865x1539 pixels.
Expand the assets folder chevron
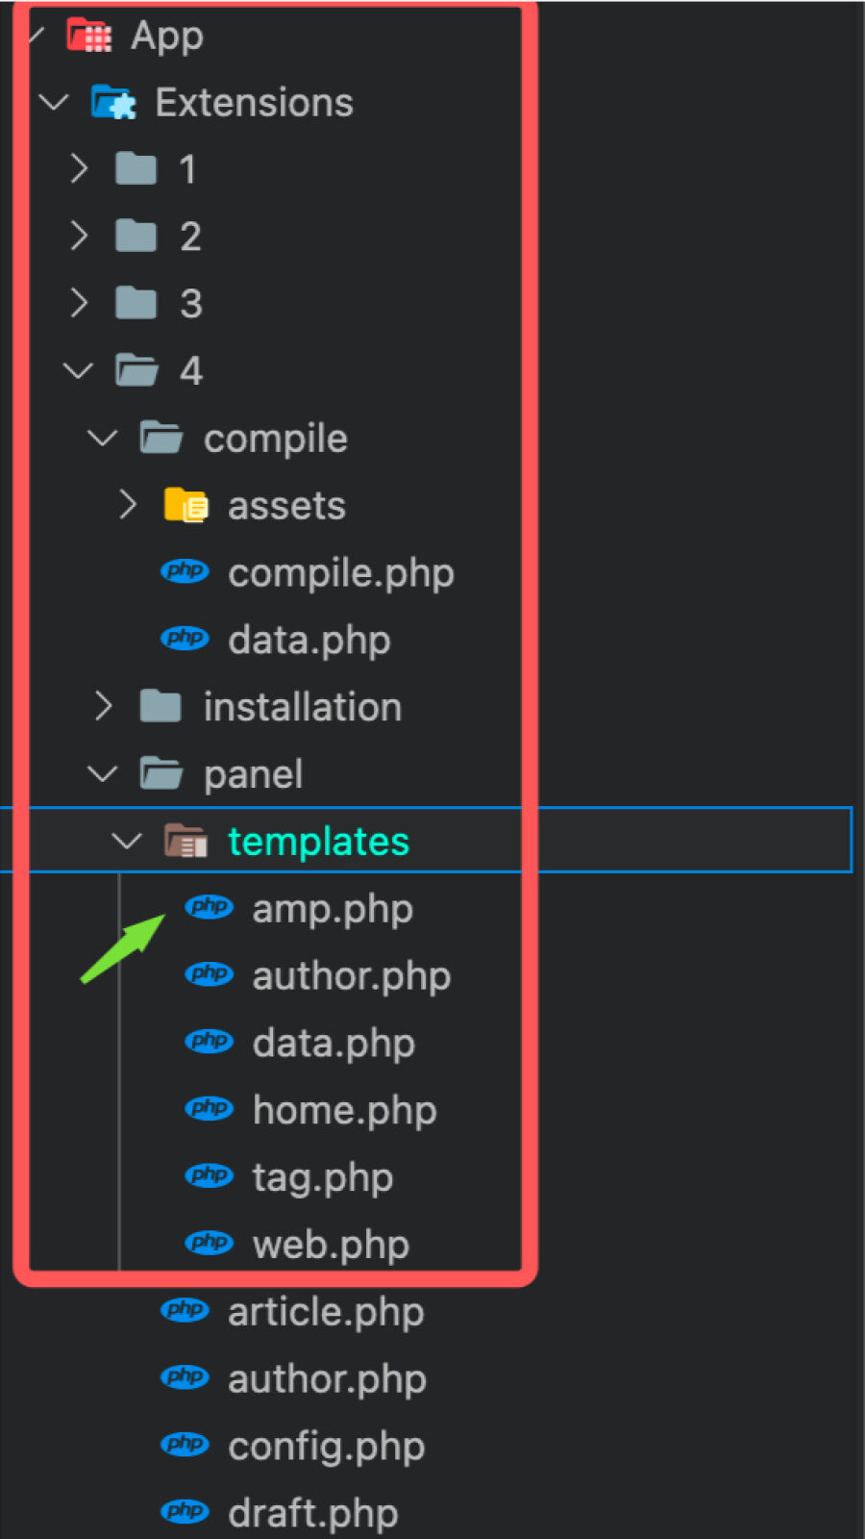[128, 504]
